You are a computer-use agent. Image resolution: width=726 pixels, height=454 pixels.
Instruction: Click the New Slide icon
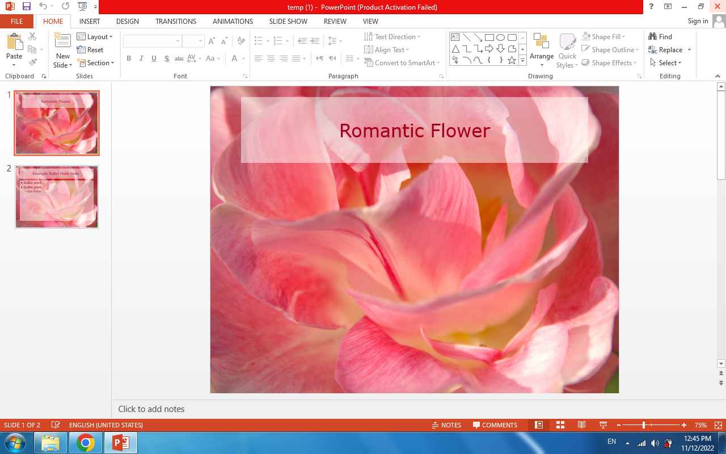click(x=62, y=41)
